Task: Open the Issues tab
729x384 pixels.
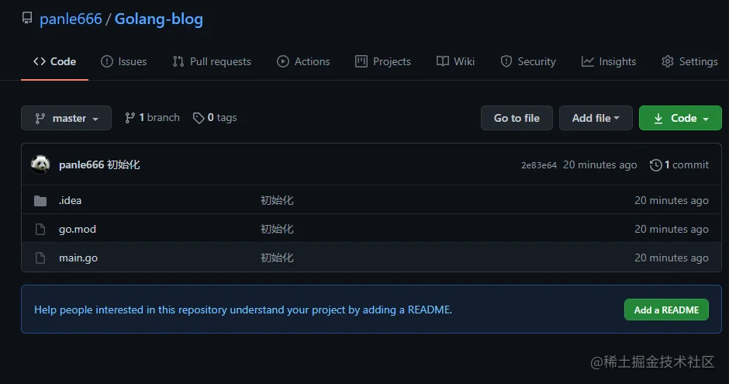Action: tap(123, 61)
